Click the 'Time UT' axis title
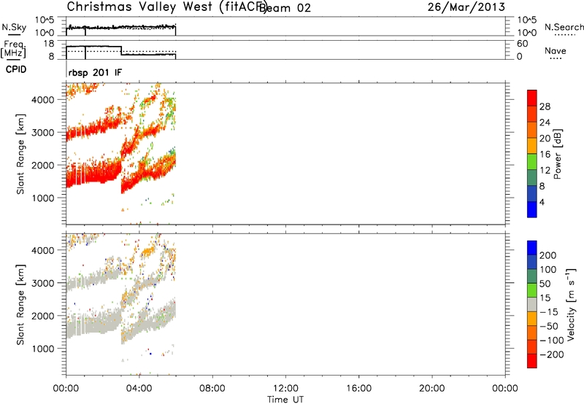Screen dimensions: 584x404 pyautogui.click(x=285, y=400)
